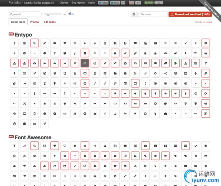221x186 pixels.
Task: Select the light bulb icon in Entypo
Action: [55, 83]
